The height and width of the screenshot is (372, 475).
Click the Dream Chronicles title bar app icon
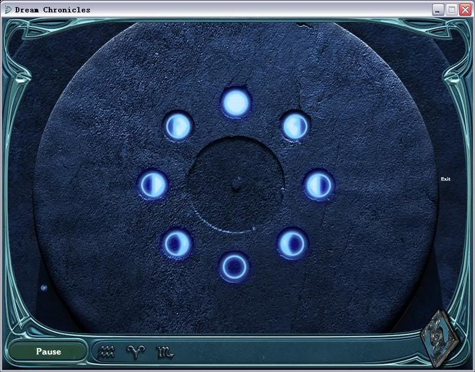(x=8, y=10)
